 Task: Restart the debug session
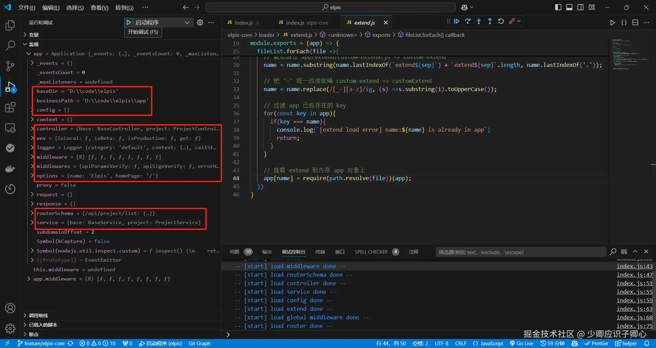[x=501, y=21]
